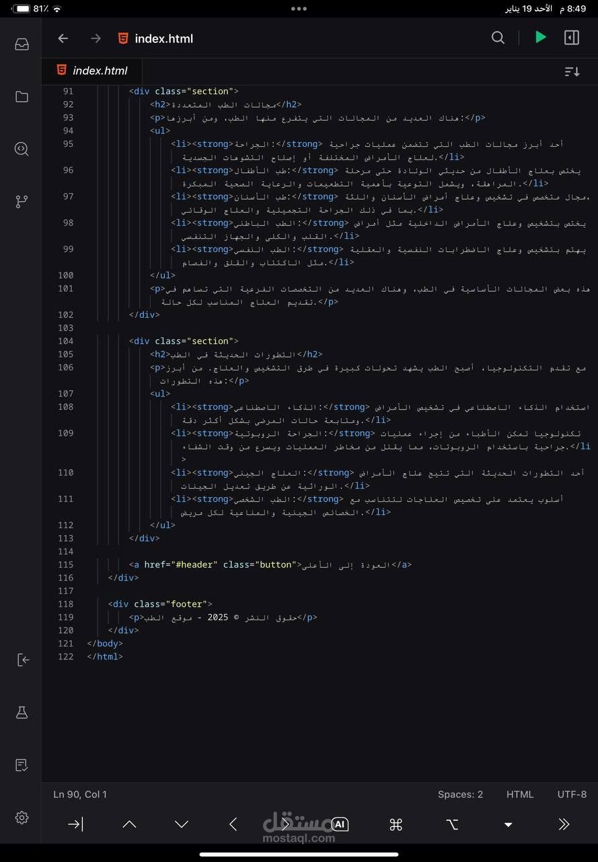Click div class="section" on line 104
Image resolution: width=598 pixels, height=862 pixels.
tap(184, 341)
